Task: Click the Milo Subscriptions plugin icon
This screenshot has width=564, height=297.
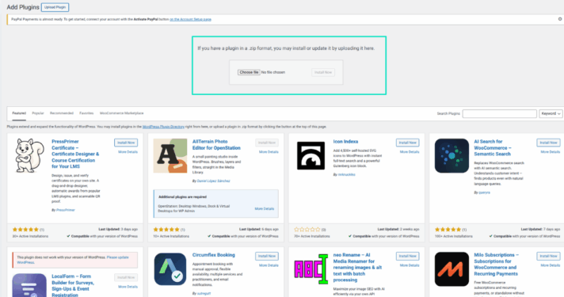Action: [452, 269]
